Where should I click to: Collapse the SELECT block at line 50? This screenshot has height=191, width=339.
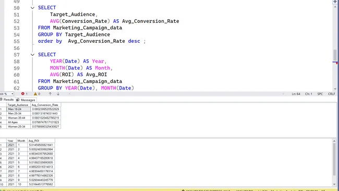click(32, 8)
